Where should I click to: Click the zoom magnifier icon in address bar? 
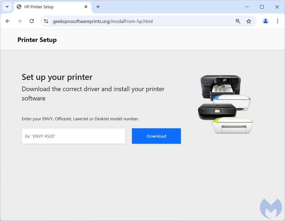238,21
